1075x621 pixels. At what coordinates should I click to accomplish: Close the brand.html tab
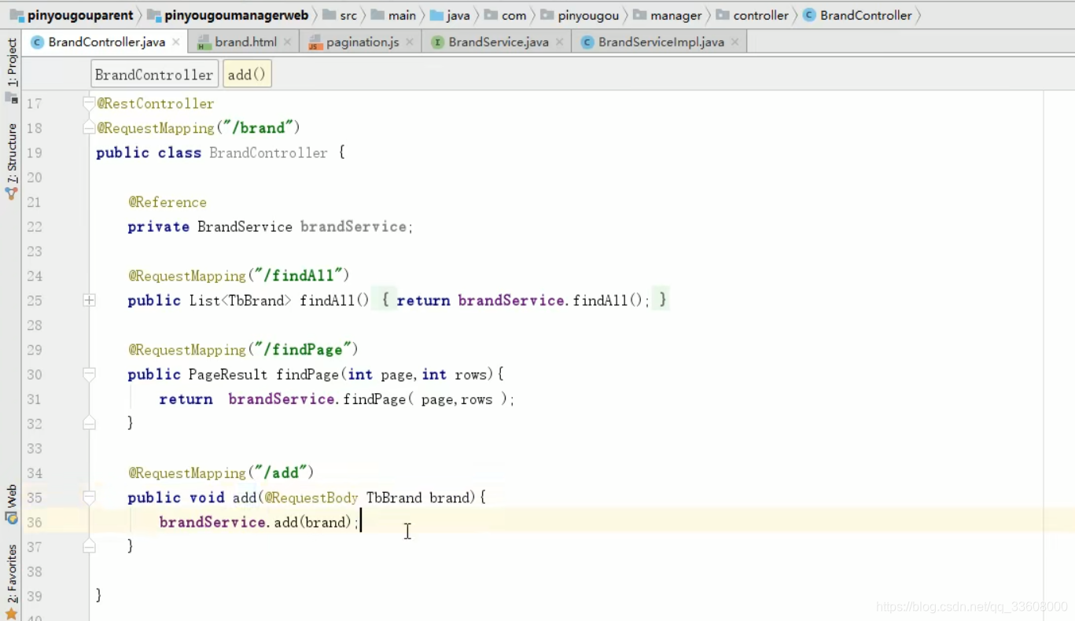pyautogui.click(x=287, y=42)
